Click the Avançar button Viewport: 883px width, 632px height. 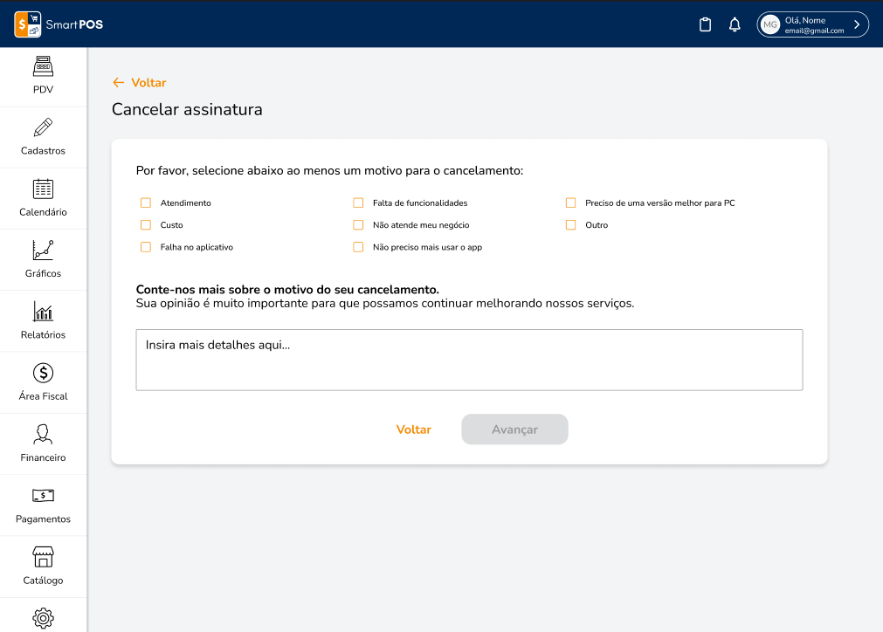coord(514,429)
